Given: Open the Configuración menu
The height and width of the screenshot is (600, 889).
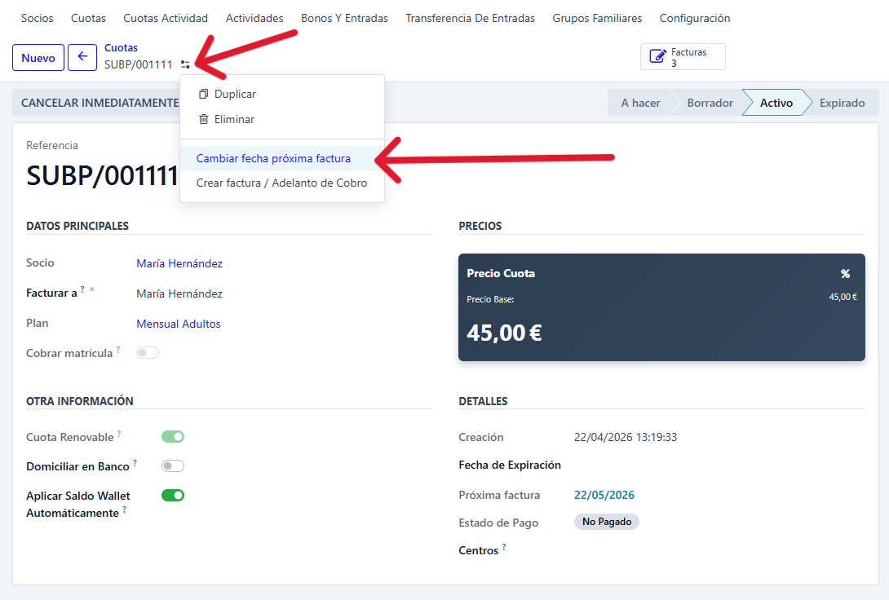Looking at the screenshot, I should (694, 18).
